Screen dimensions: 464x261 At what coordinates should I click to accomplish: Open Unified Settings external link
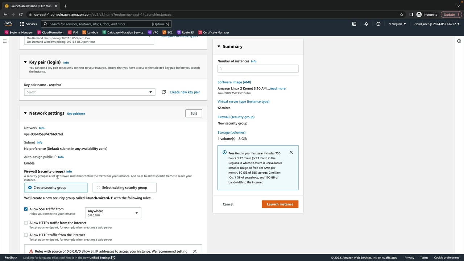click(x=102, y=258)
